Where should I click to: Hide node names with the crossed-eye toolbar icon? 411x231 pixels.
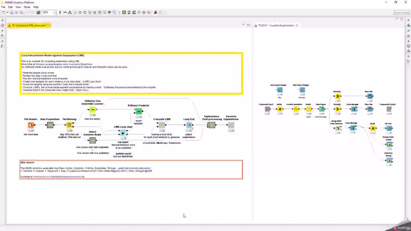(x=134, y=12)
